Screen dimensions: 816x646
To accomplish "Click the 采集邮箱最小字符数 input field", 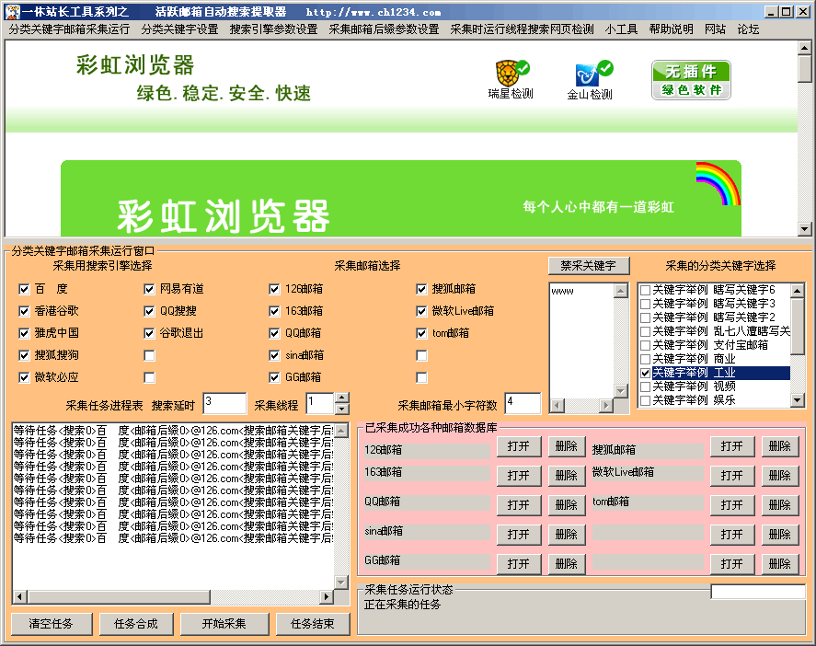I will click(x=523, y=404).
